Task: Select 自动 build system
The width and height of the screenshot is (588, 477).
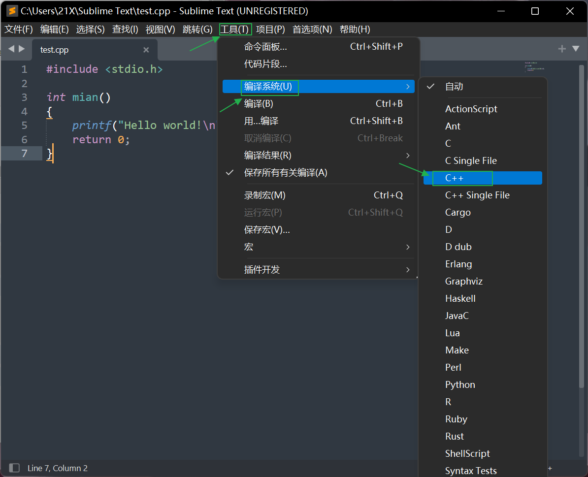Action: pos(483,87)
